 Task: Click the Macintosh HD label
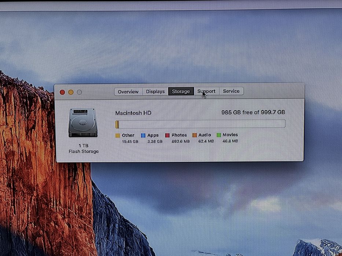click(133, 113)
